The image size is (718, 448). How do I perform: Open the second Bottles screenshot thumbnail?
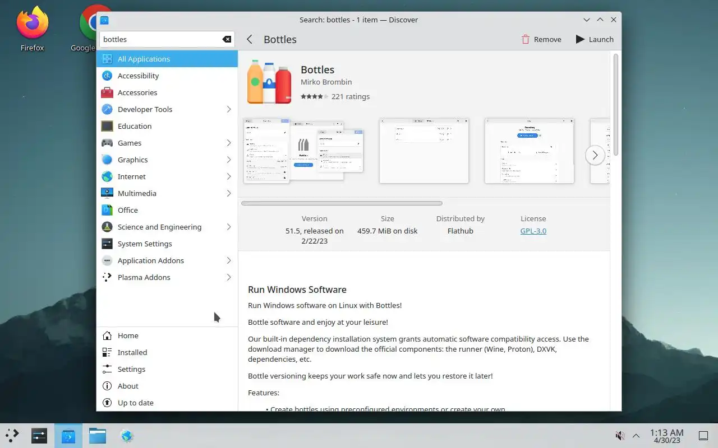424,151
